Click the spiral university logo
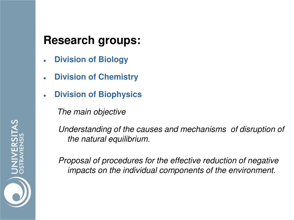This screenshot has width=294, height=220. click(x=18, y=192)
